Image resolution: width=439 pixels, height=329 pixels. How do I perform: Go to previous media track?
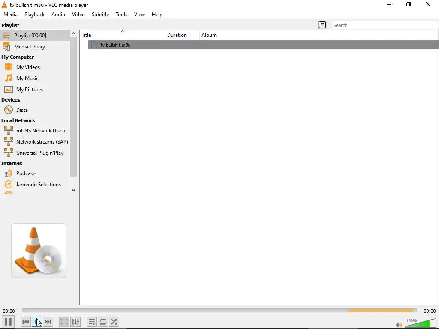point(26,322)
